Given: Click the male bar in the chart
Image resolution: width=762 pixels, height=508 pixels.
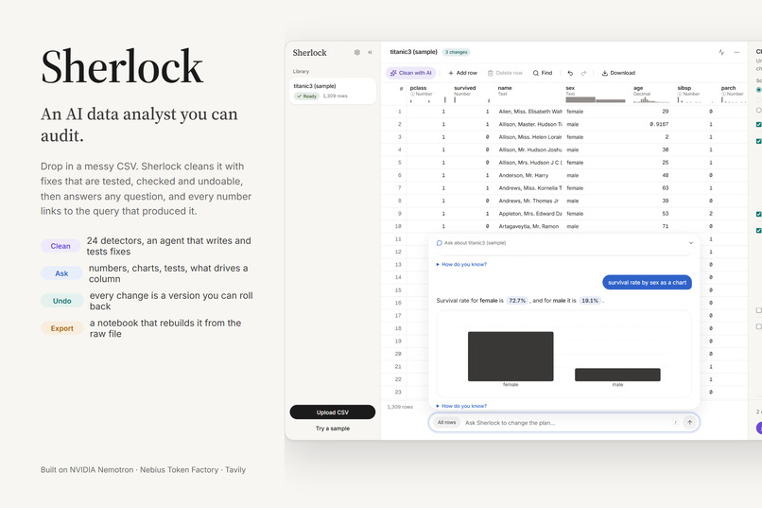Looking at the screenshot, I should pos(617,375).
